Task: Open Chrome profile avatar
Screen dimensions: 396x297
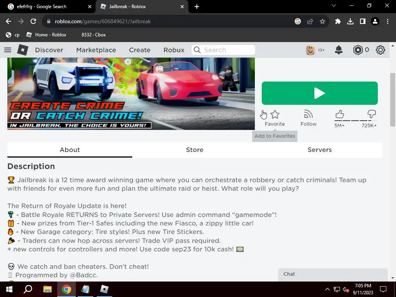Action: (x=375, y=22)
